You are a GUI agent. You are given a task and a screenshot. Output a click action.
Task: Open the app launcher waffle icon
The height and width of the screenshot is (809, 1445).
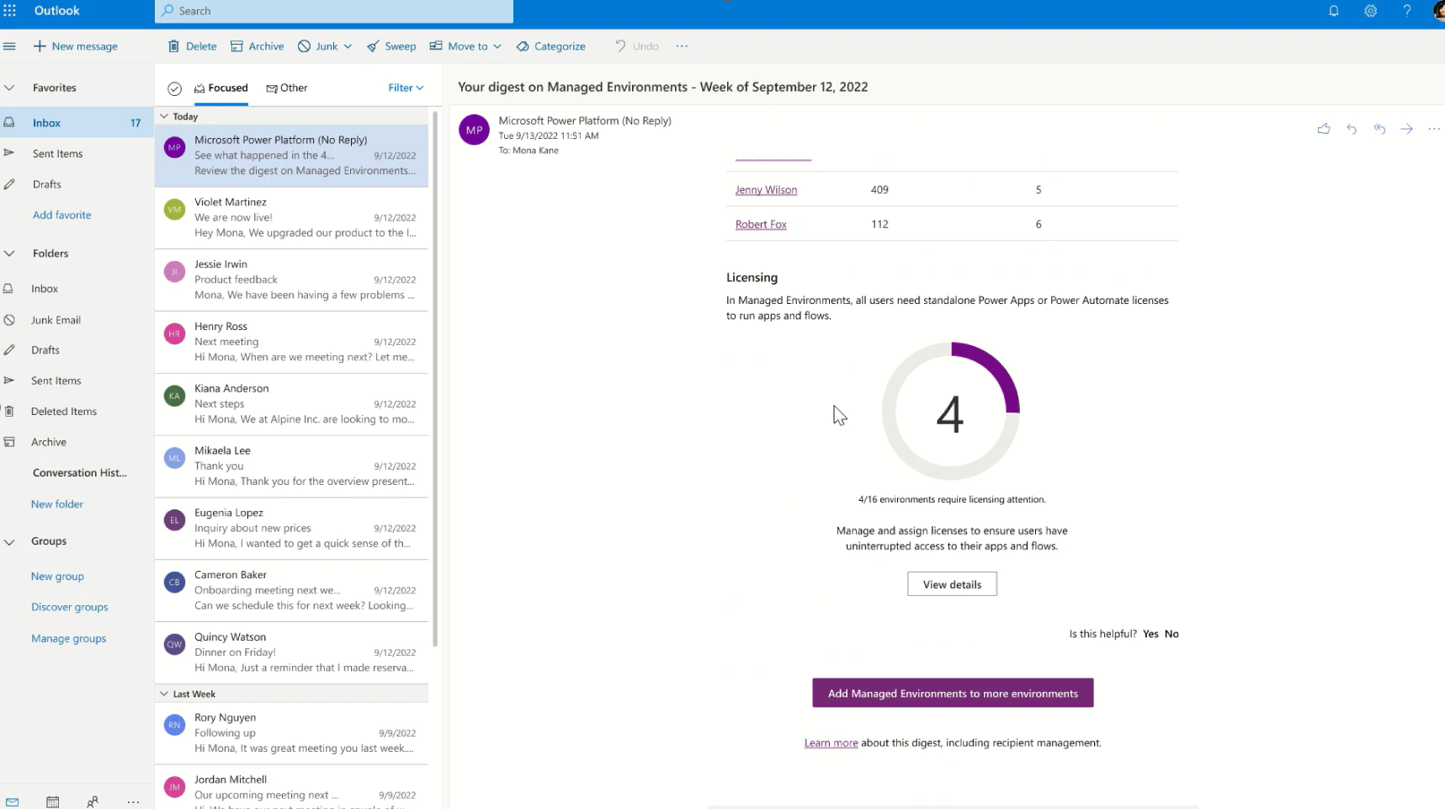[x=10, y=11]
